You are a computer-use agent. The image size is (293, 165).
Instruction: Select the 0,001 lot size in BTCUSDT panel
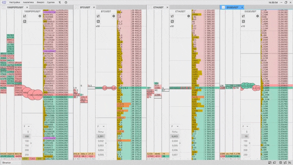(101, 137)
